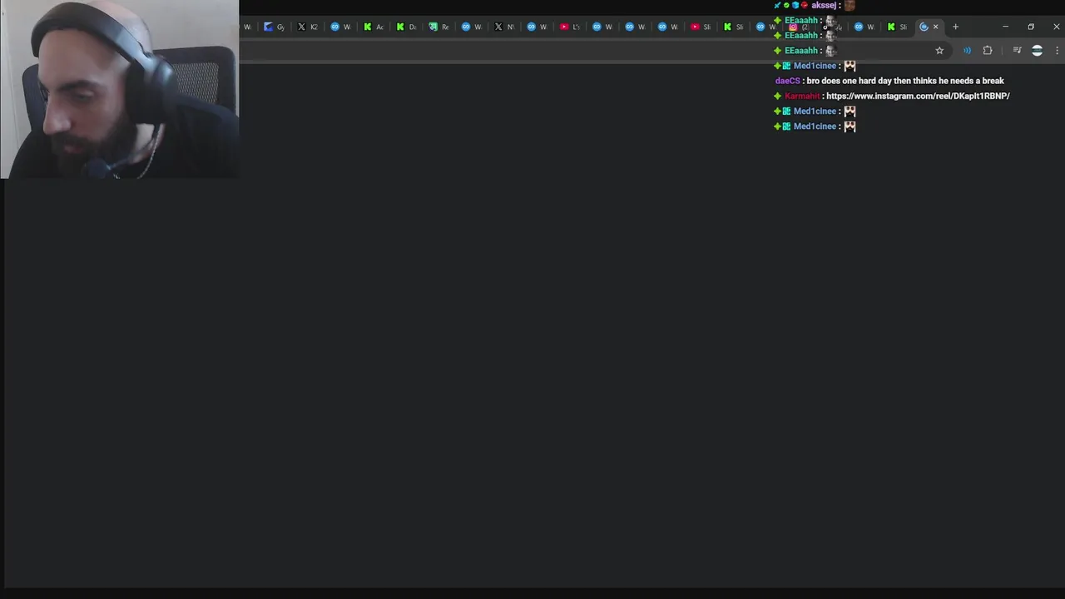Bookmark this page with the star icon
The height and width of the screenshot is (599, 1065).
pos(939,51)
